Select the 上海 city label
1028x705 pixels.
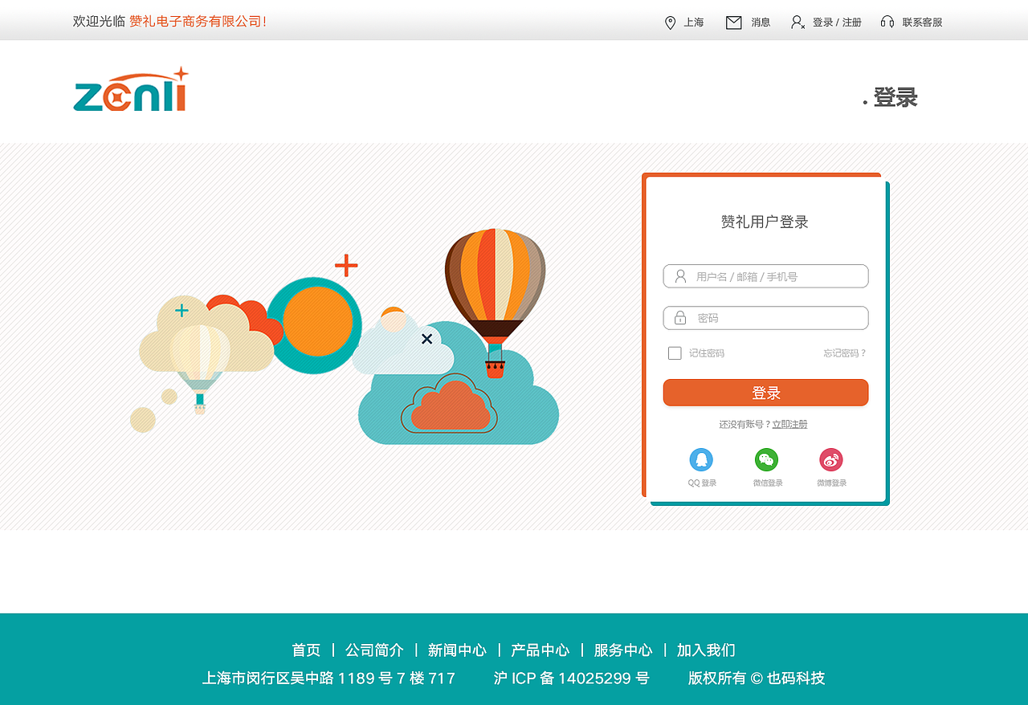coord(694,22)
